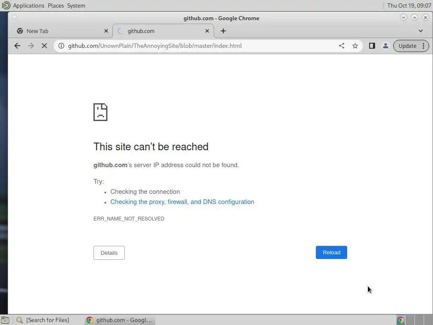Viewport: 433px width, 325px height.
Task: Stop loading the page
Action: (44, 46)
